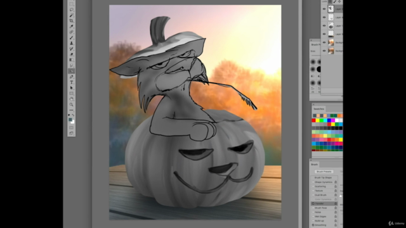Hide the topmost selected layer's eye
Image resolution: width=406 pixels, height=228 pixels.
coord(324,9)
